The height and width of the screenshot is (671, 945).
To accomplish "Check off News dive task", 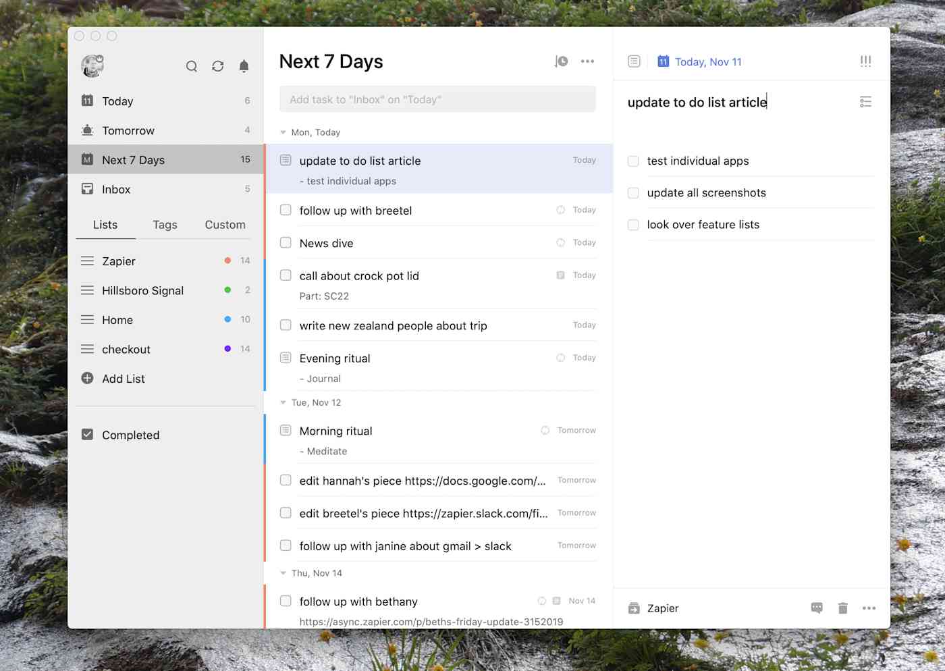I will pyautogui.click(x=286, y=242).
